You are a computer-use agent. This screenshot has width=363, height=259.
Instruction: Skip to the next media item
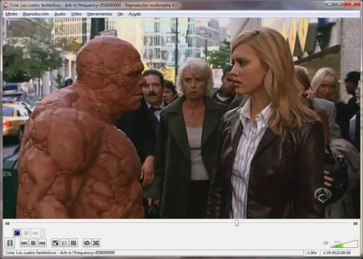point(42,243)
